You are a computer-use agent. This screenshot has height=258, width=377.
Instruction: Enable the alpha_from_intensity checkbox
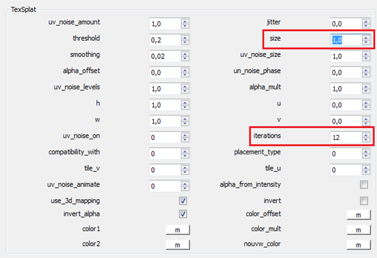tap(364, 185)
